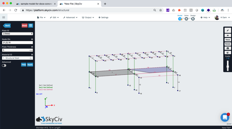Open the Edit menu

coord(55,17)
